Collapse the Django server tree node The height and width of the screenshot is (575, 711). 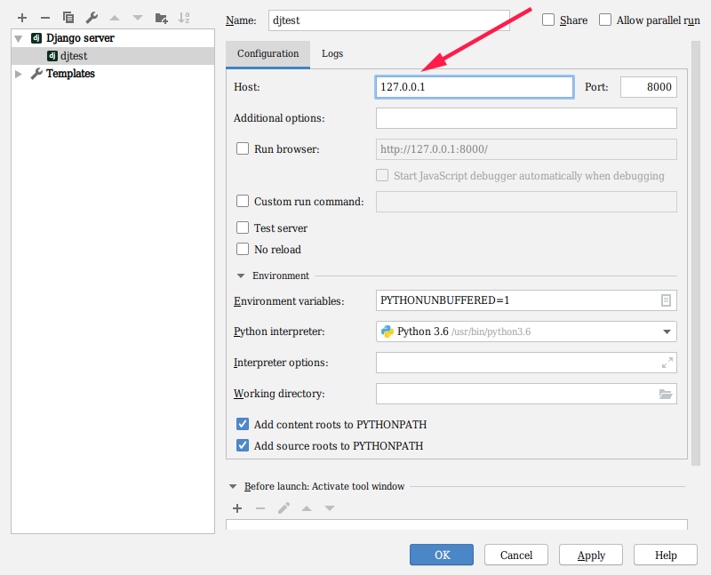[x=19, y=38]
